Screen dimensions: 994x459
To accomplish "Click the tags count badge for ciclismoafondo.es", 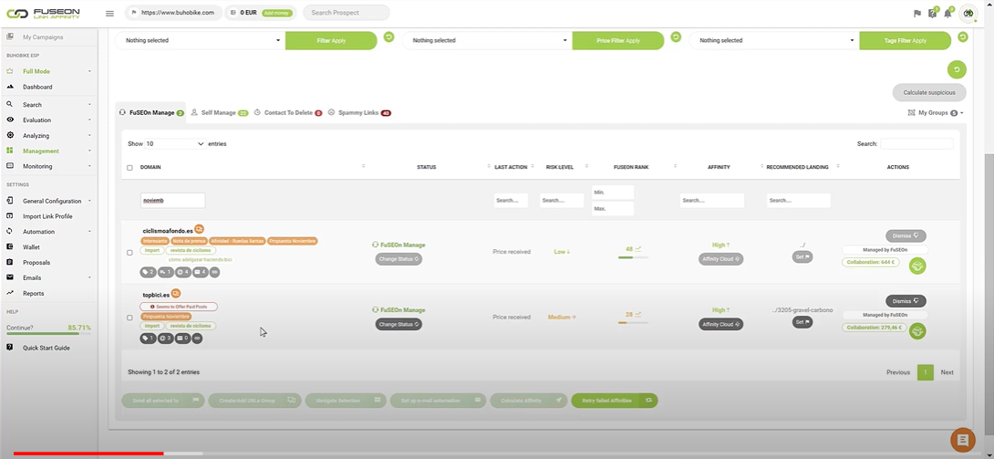I will (148, 272).
